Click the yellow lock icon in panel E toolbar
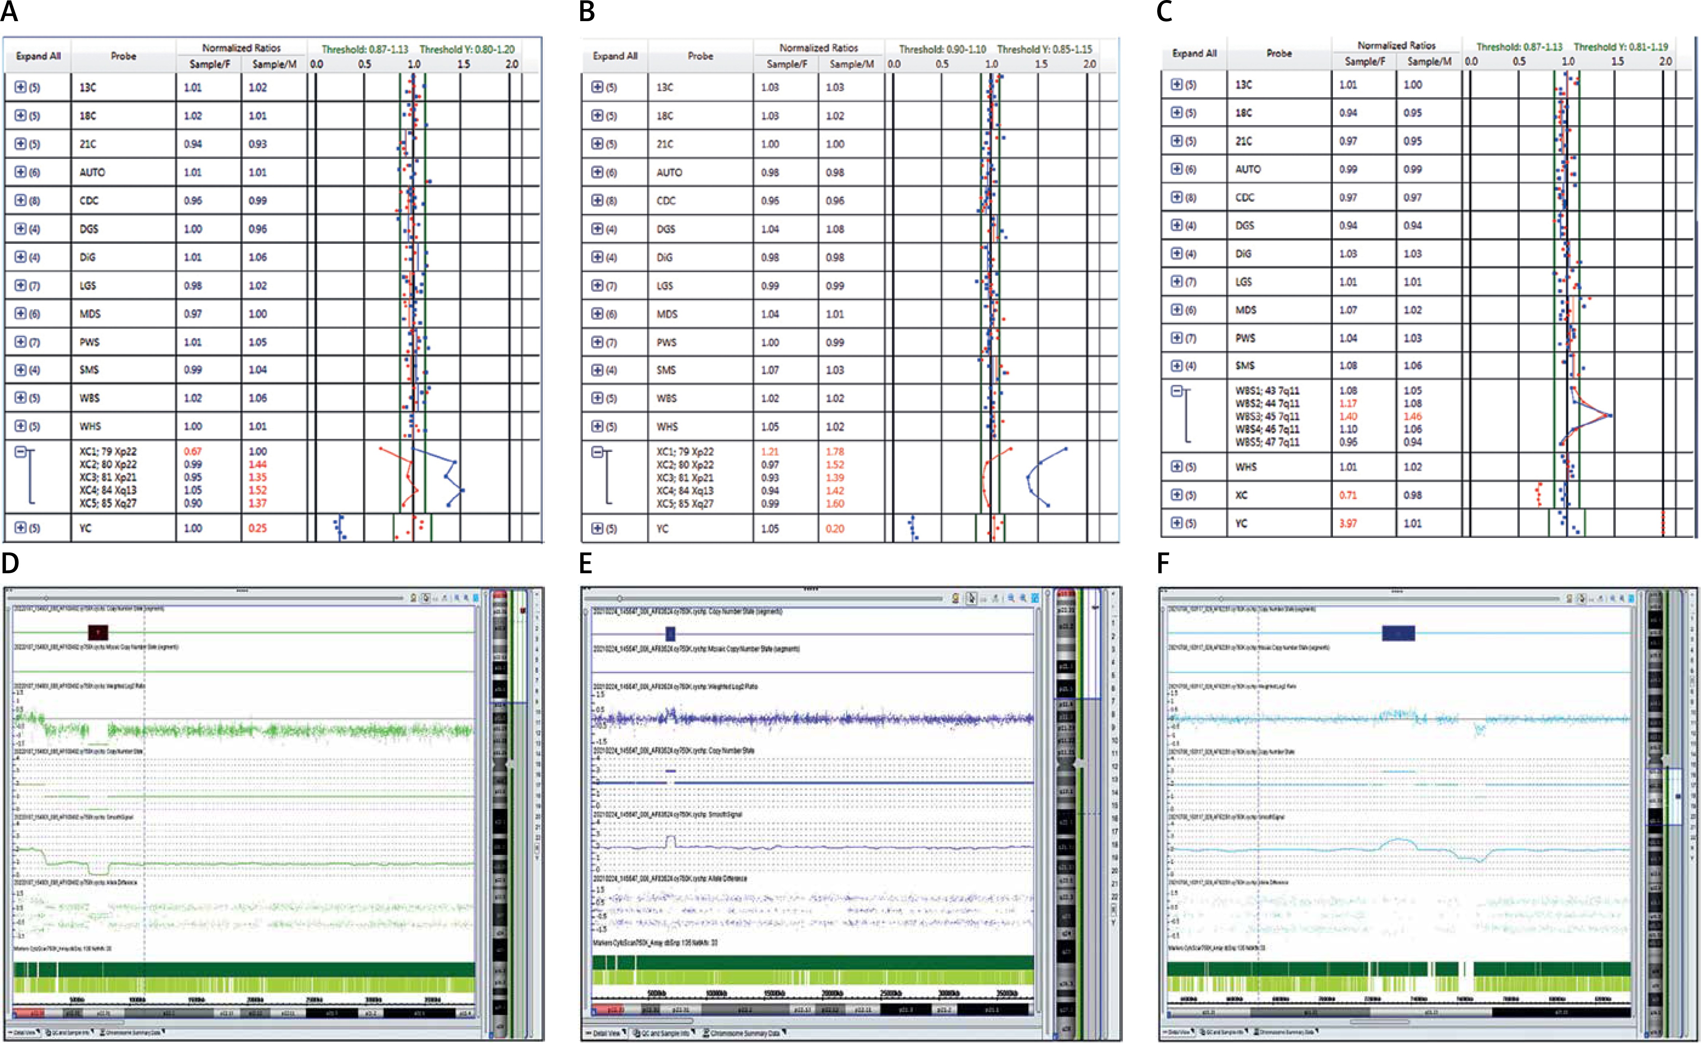The width and height of the screenshot is (1701, 1043). point(955,598)
